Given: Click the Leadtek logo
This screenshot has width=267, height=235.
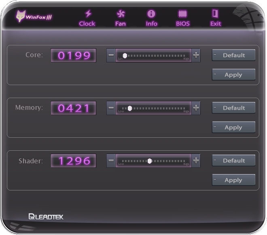Looking at the screenshot, I should (x=46, y=217).
